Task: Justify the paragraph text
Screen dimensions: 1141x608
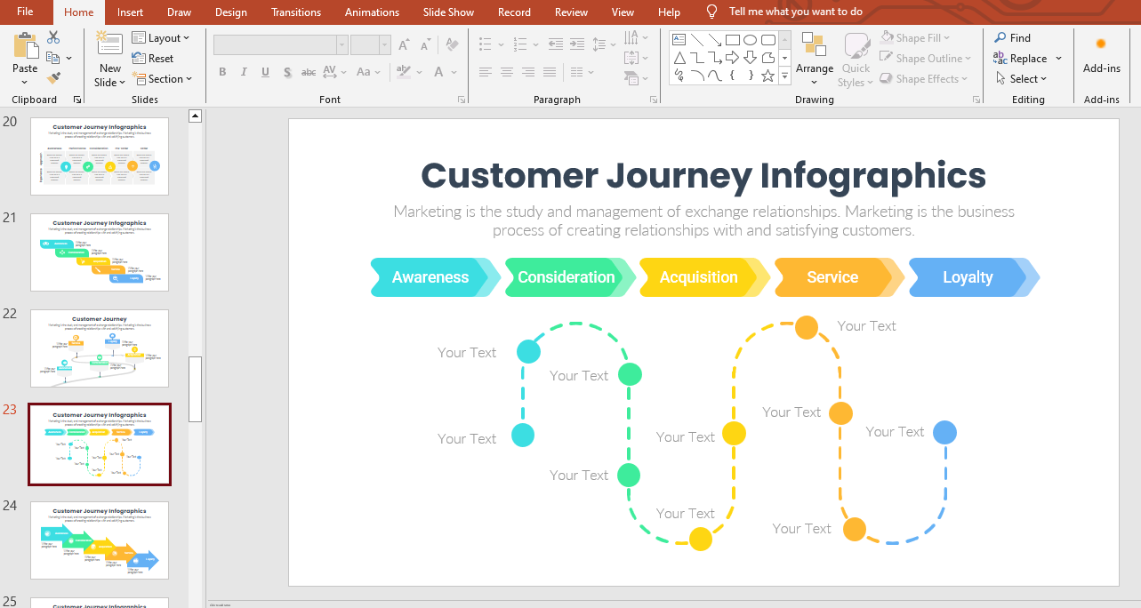Action: tap(550, 72)
